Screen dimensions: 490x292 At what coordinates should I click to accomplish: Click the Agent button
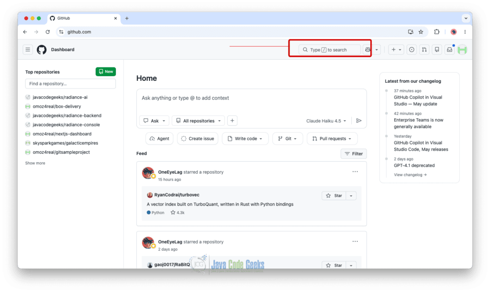(x=159, y=138)
